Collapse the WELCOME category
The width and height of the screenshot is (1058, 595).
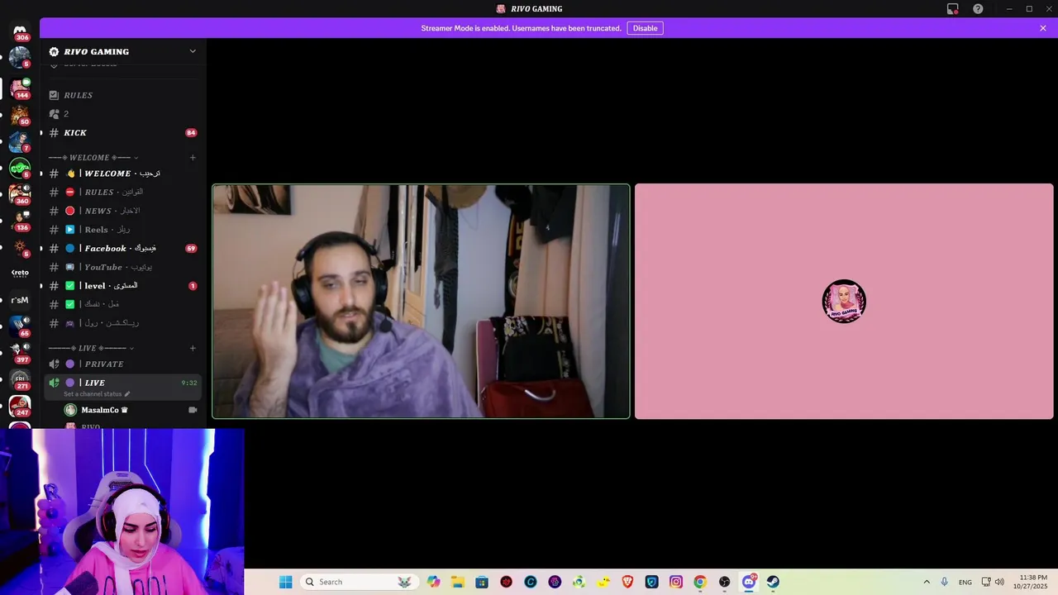tap(93, 158)
